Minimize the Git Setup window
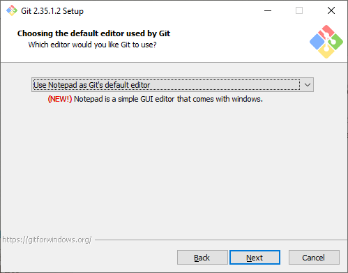348x273 pixels. point(268,10)
